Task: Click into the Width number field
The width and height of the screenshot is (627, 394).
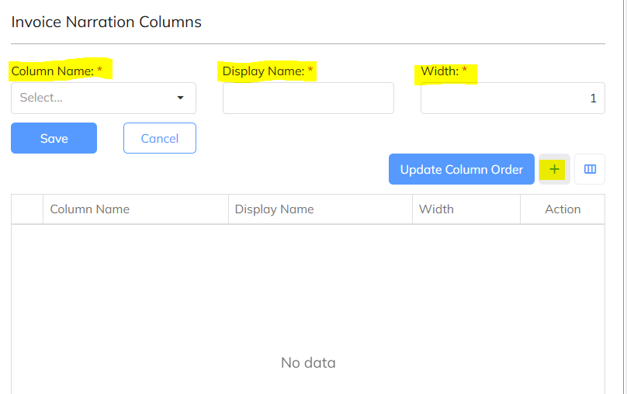Action: 512,98
